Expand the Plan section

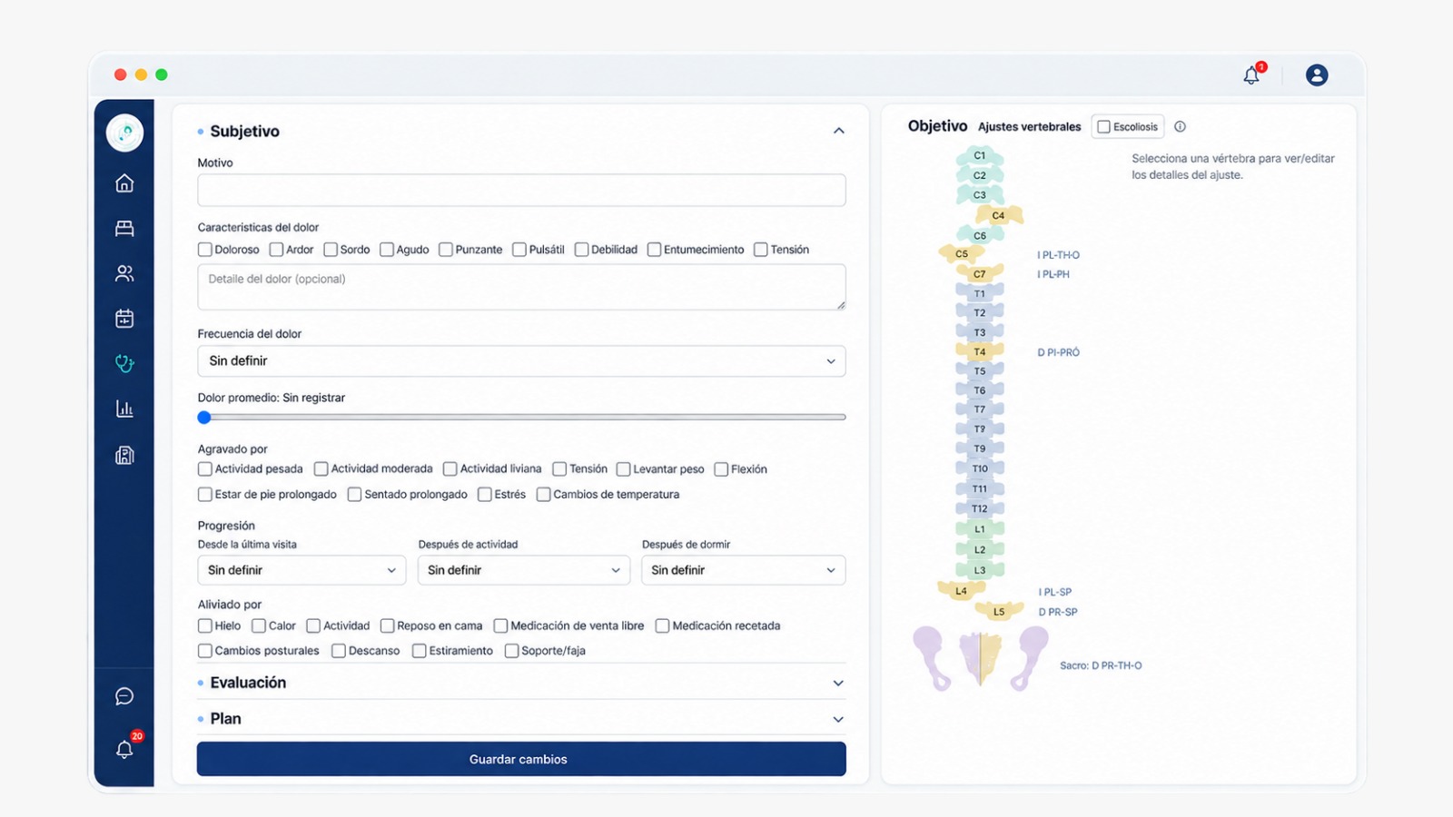coord(521,719)
